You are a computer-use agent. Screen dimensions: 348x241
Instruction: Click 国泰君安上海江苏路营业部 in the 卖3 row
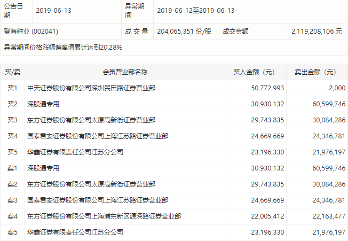(98, 200)
